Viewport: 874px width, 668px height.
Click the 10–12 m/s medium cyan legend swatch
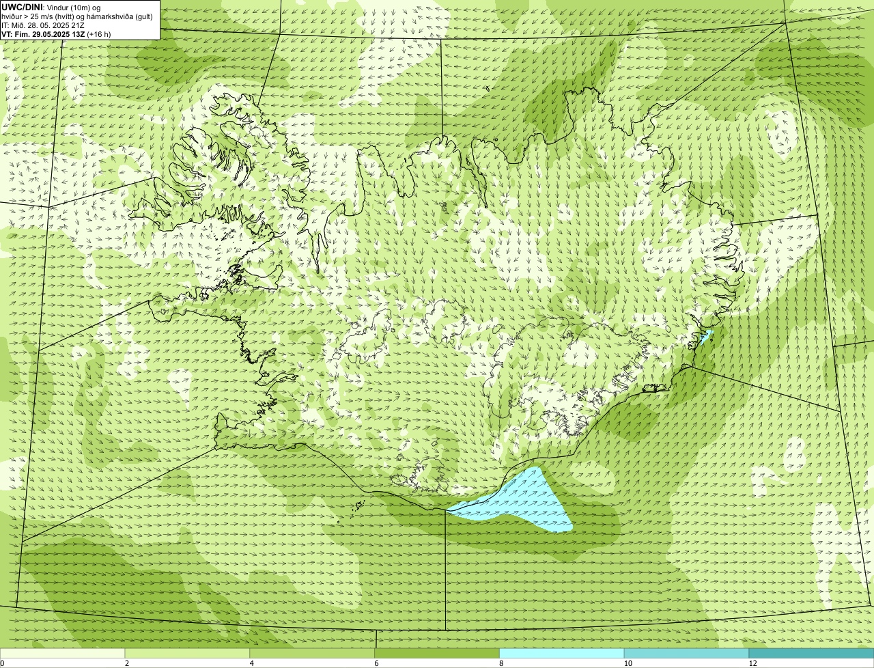686,654
